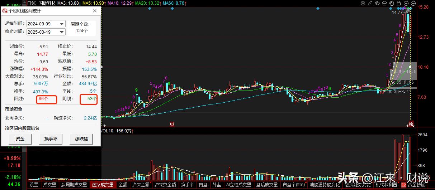
Task: Collapse the small up-chevron near 14.77
Action: 408,10
